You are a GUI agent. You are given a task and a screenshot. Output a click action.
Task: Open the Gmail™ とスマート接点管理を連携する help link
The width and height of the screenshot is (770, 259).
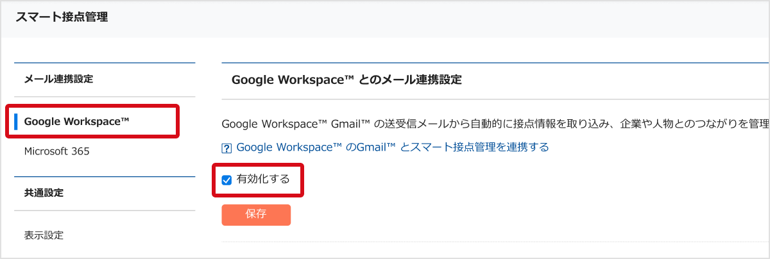pyautogui.click(x=392, y=147)
